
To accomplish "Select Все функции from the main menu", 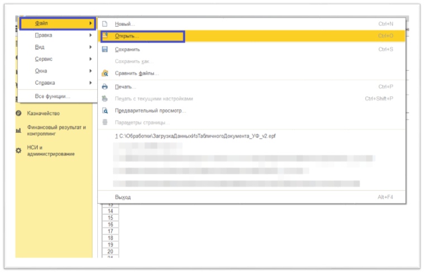I will pos(53,96).
